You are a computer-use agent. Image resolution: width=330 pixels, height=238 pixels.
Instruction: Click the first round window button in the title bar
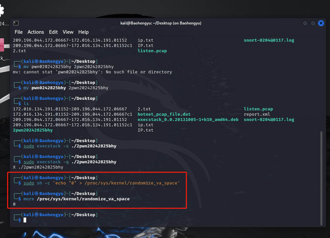pyautogui.click(x=305, y=23)
